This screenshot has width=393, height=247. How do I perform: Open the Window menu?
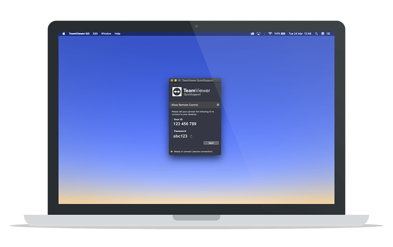pyautogui.click(x=106, y=34)
